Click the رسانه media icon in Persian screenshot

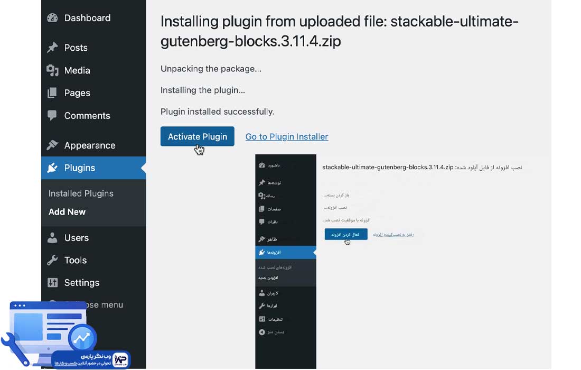(x=262, y=196)
